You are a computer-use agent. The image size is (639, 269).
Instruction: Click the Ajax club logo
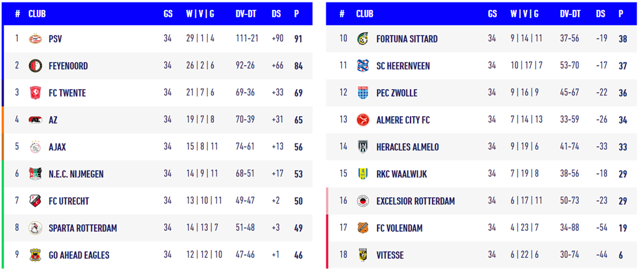pyautogui.click(x=35, y=147)
